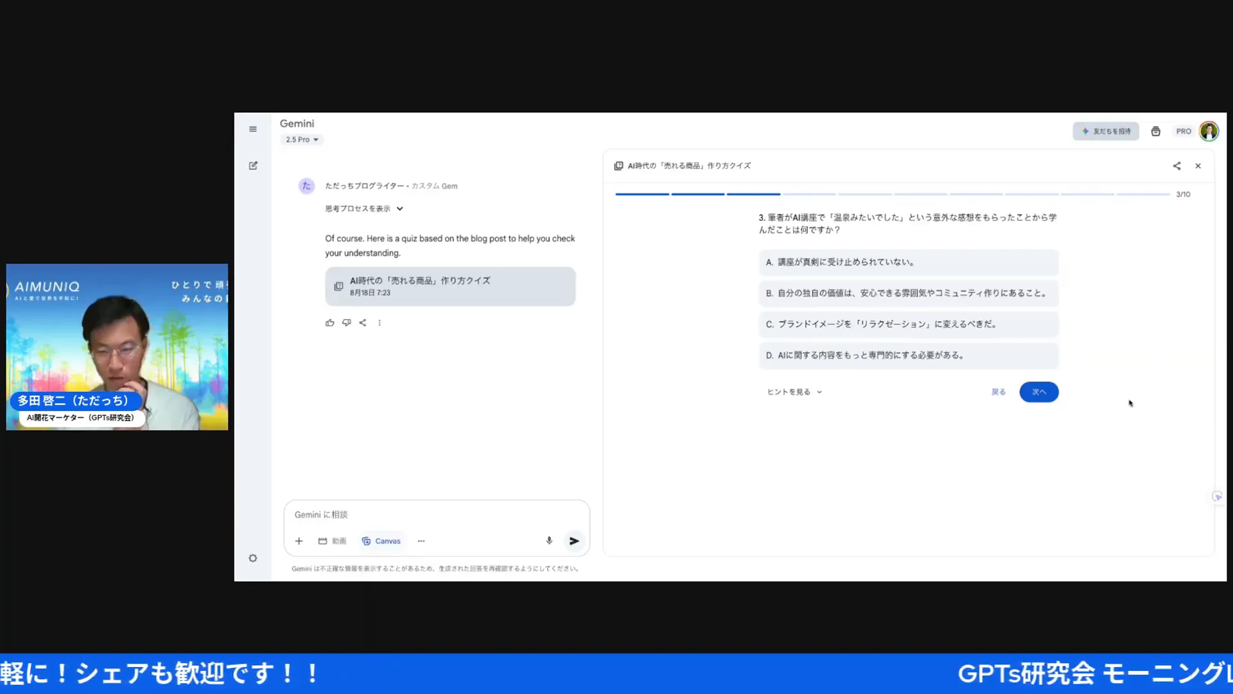
Task: Click the send arrow button
Action: point(574,541)
